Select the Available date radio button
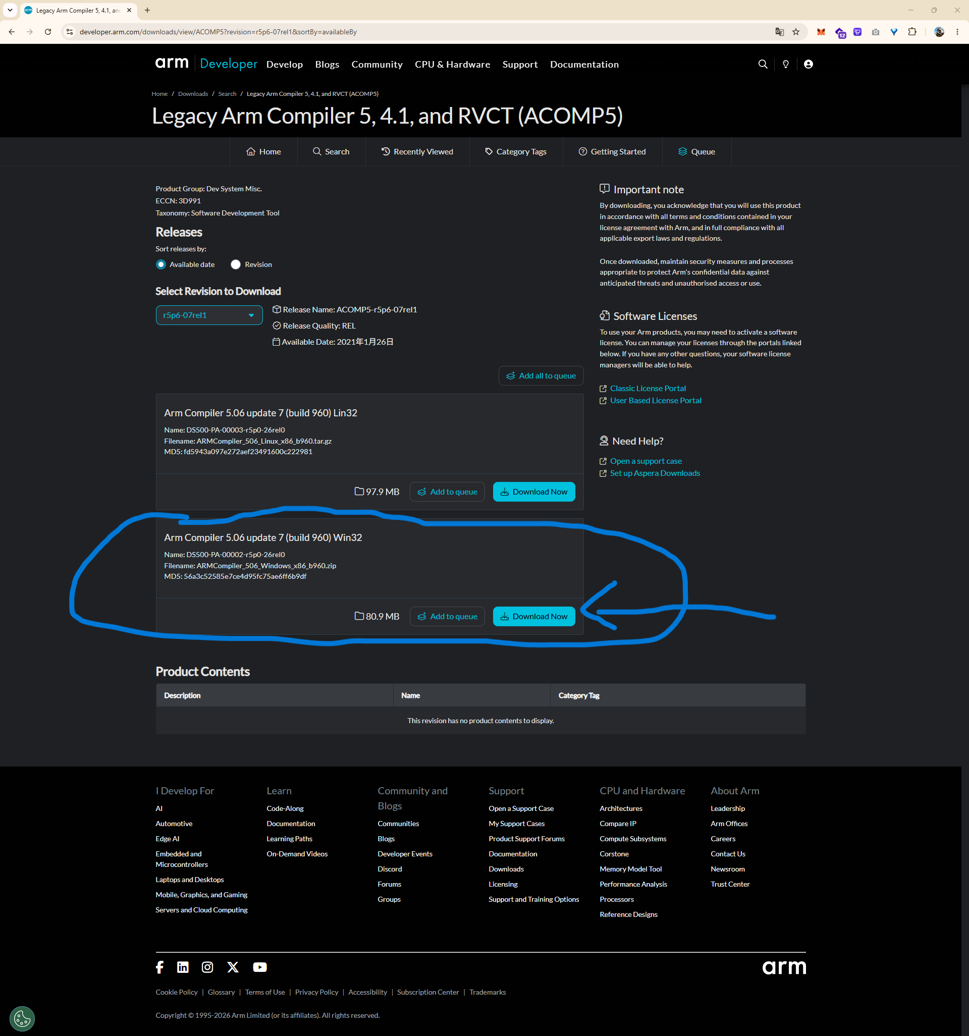 click(160, 265)
